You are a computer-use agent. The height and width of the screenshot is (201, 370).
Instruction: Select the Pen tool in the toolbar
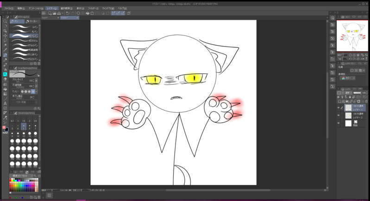point(5,55)
